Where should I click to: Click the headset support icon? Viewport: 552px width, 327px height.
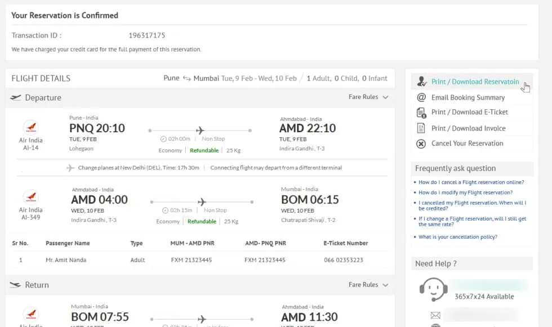coord(433,289)
